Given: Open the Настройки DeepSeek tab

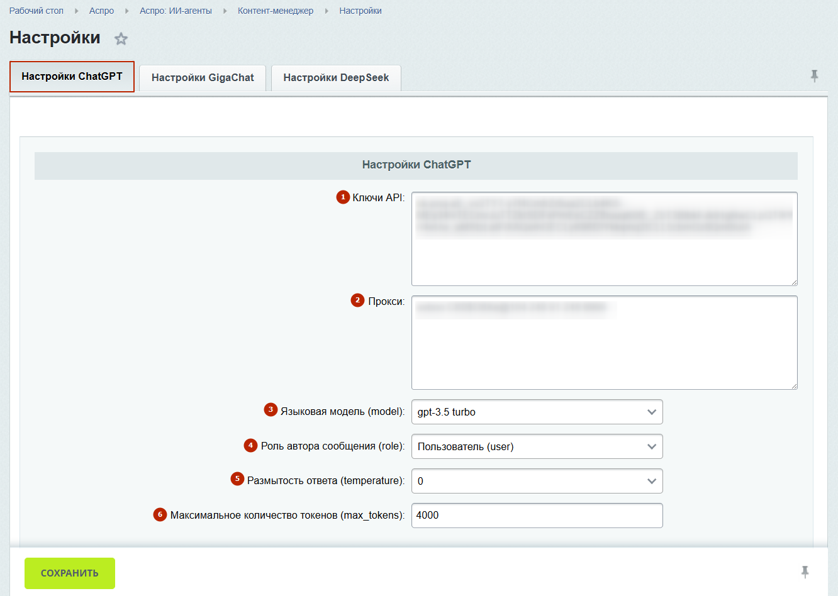Looking at the screenshot, I should pos(336,78).
